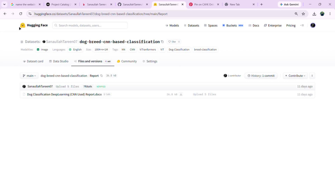The width and height of the screenshot is (335, 188).
Task: Click the zoom magnifier icon in address bar
Action: pos(296,14)
